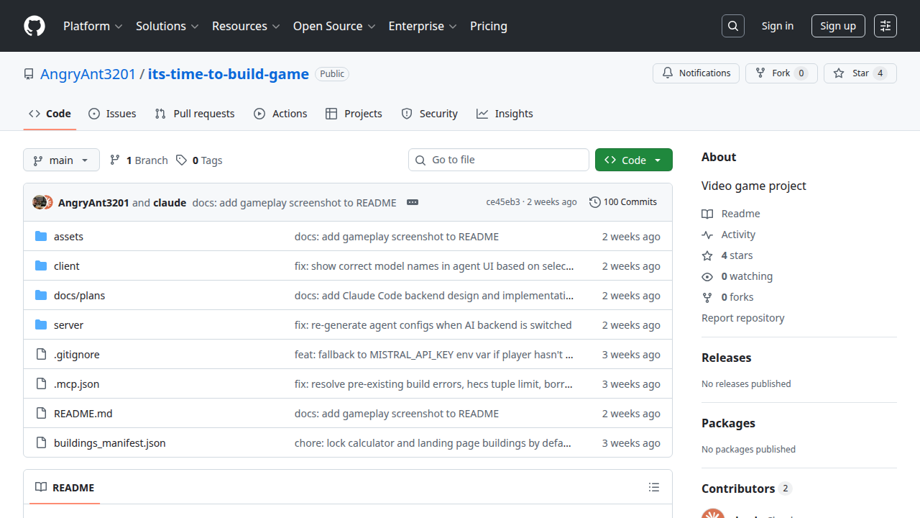920x518 pixels.
Task: Click Report repository link
Action: point(743,318)
